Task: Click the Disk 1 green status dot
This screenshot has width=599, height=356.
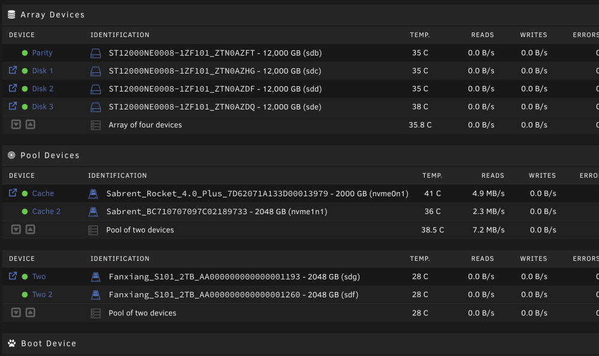Action: (25, 71)
